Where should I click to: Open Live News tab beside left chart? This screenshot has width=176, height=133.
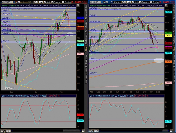86,79
